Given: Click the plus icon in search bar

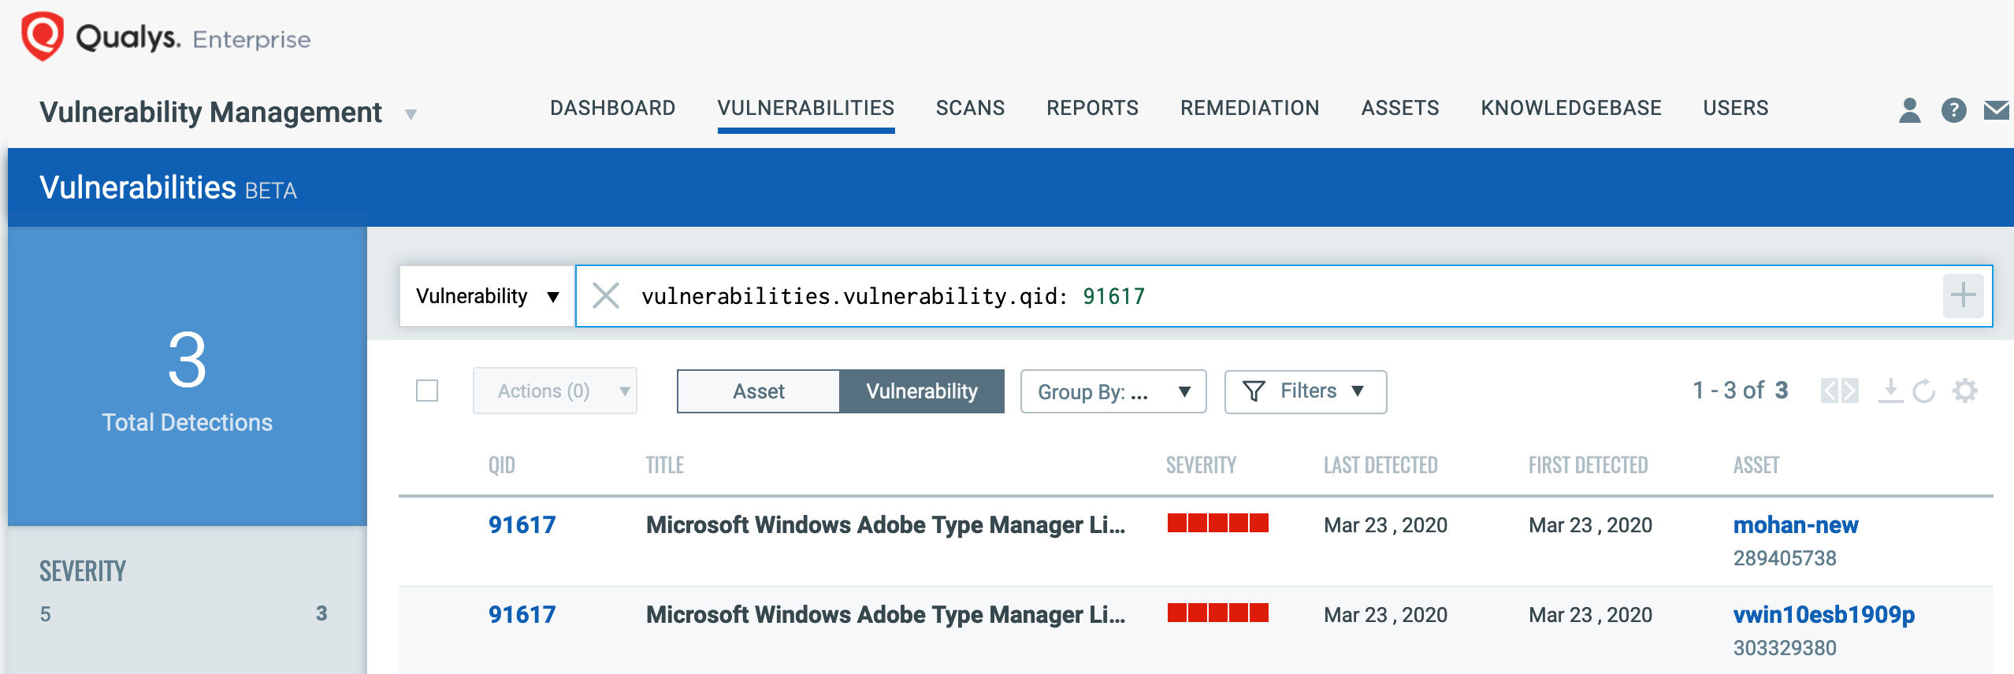Looking at the screenshot, I should pos(1963,296).
